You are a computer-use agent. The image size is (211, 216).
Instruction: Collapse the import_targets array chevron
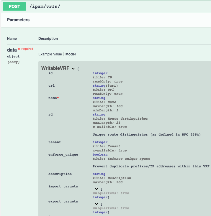pos(96,189)
